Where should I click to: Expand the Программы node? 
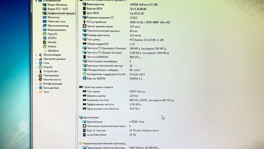click(x=36, y=76)
